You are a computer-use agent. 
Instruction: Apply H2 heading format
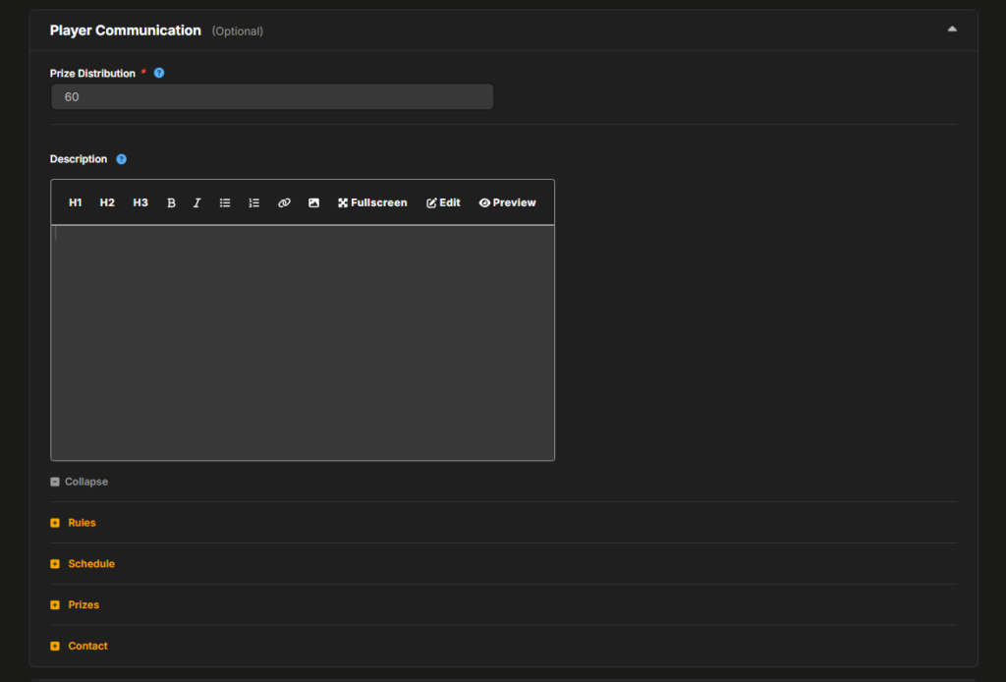pos(107,202)
